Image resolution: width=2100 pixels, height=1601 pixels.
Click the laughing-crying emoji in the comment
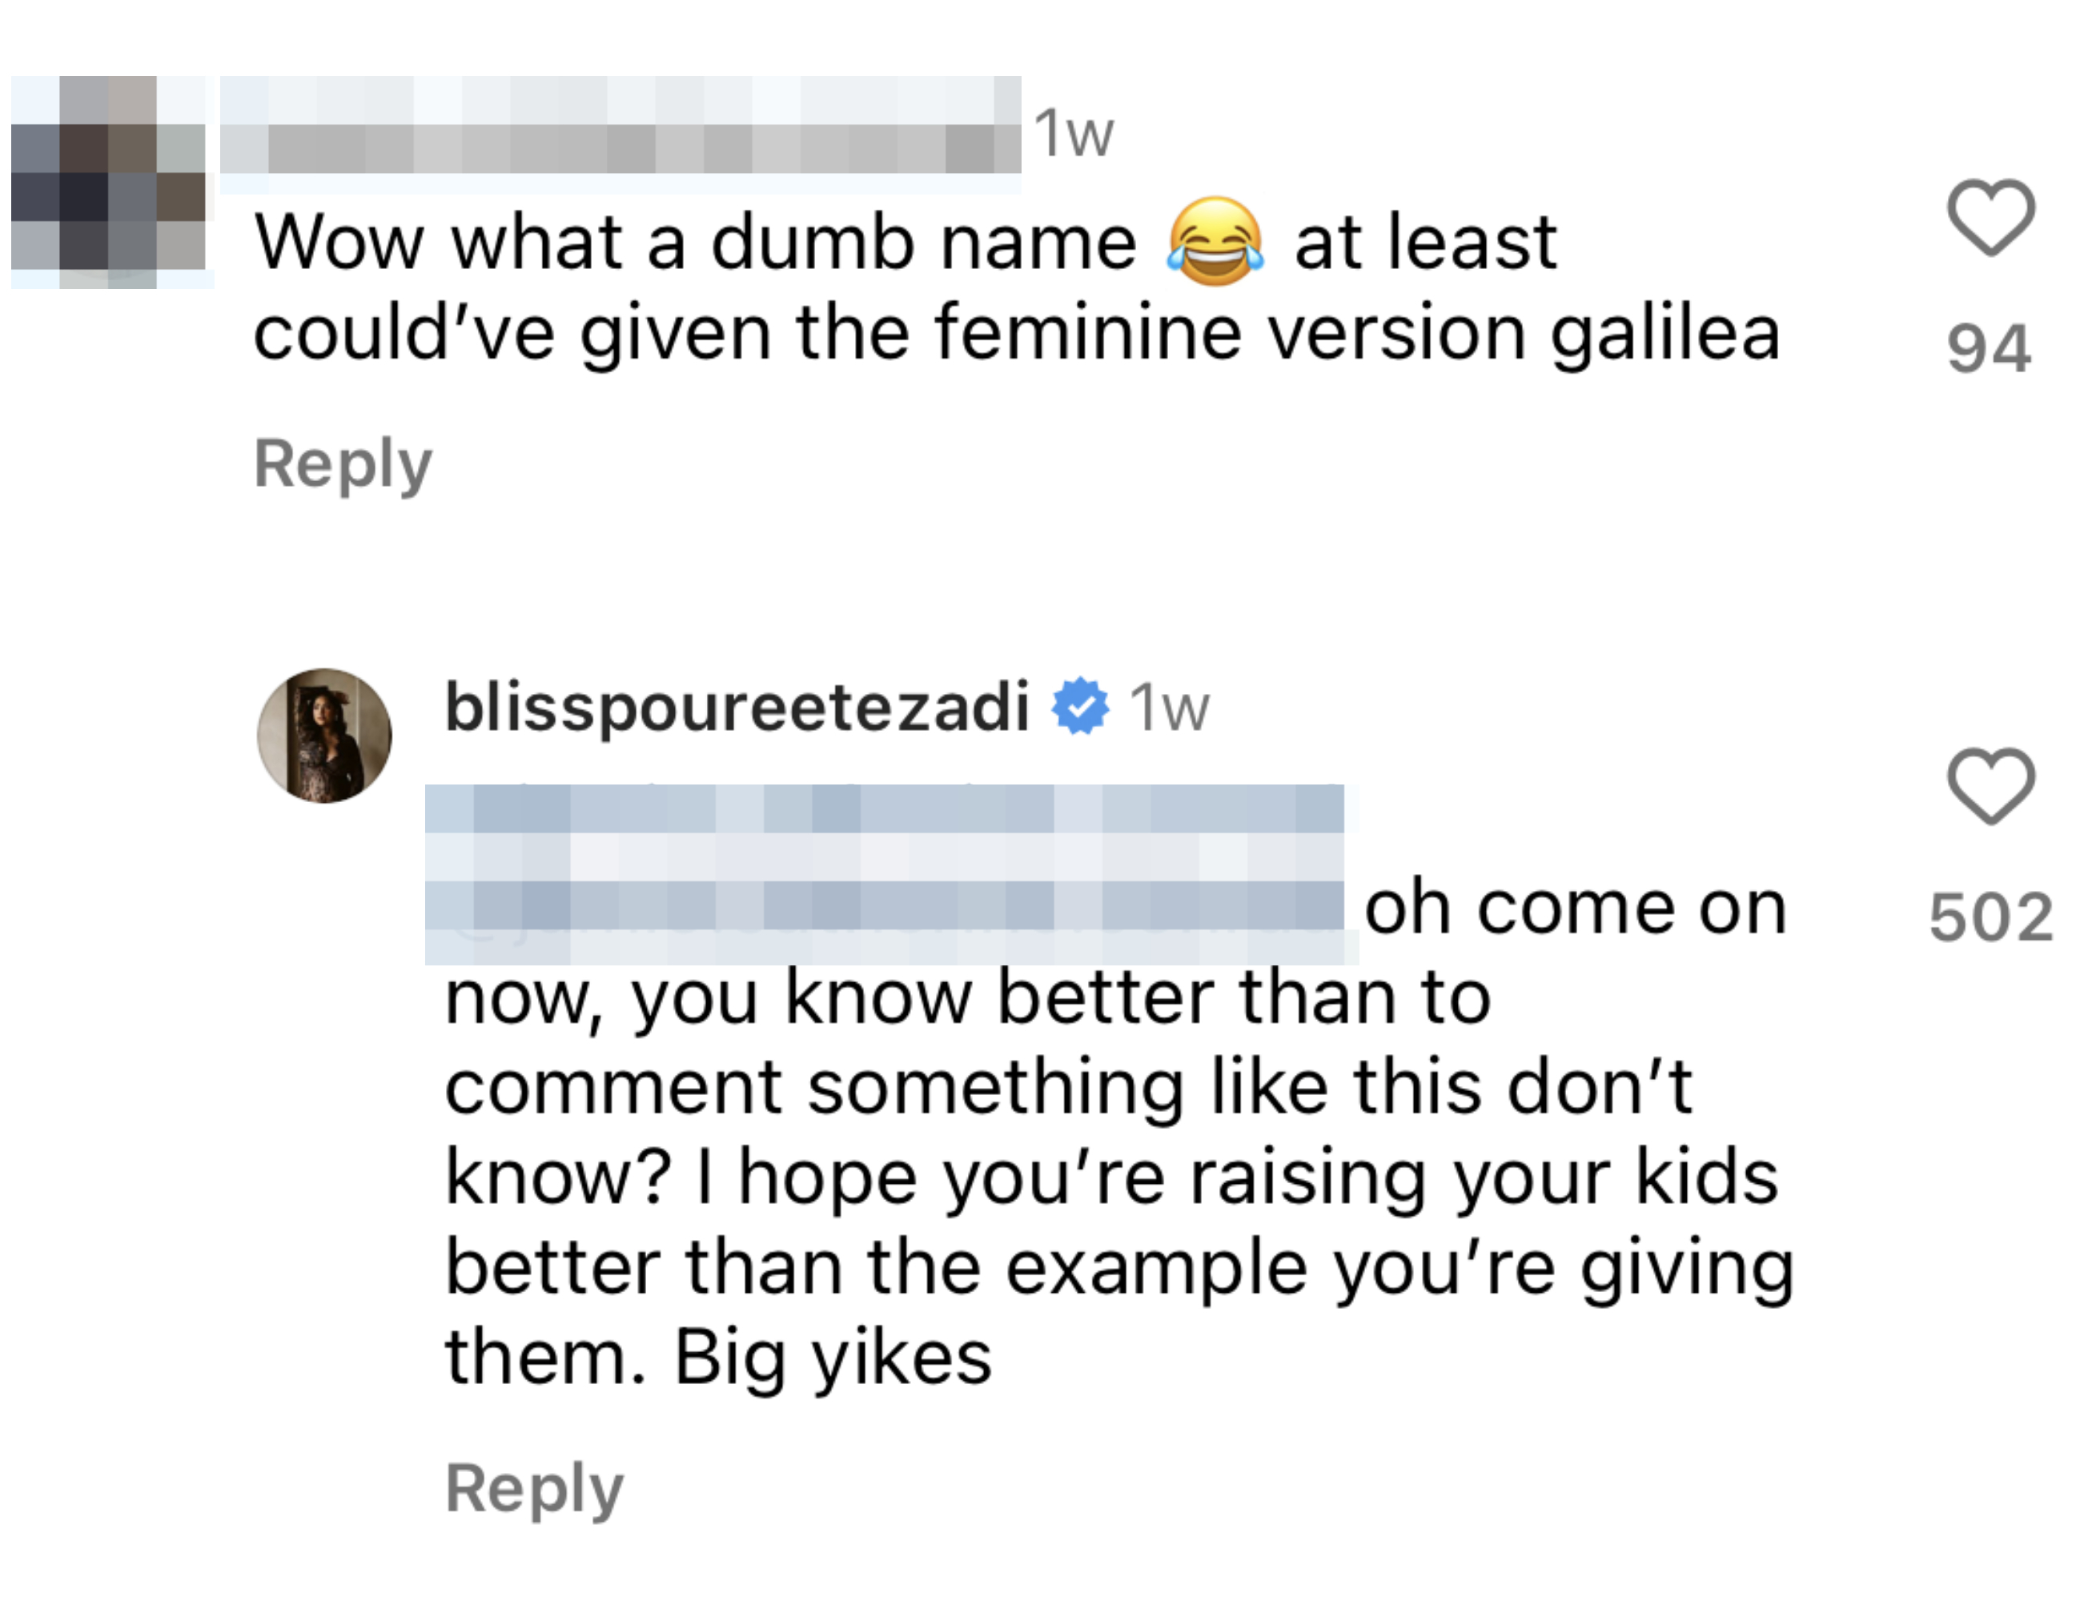coord(1215,242)
